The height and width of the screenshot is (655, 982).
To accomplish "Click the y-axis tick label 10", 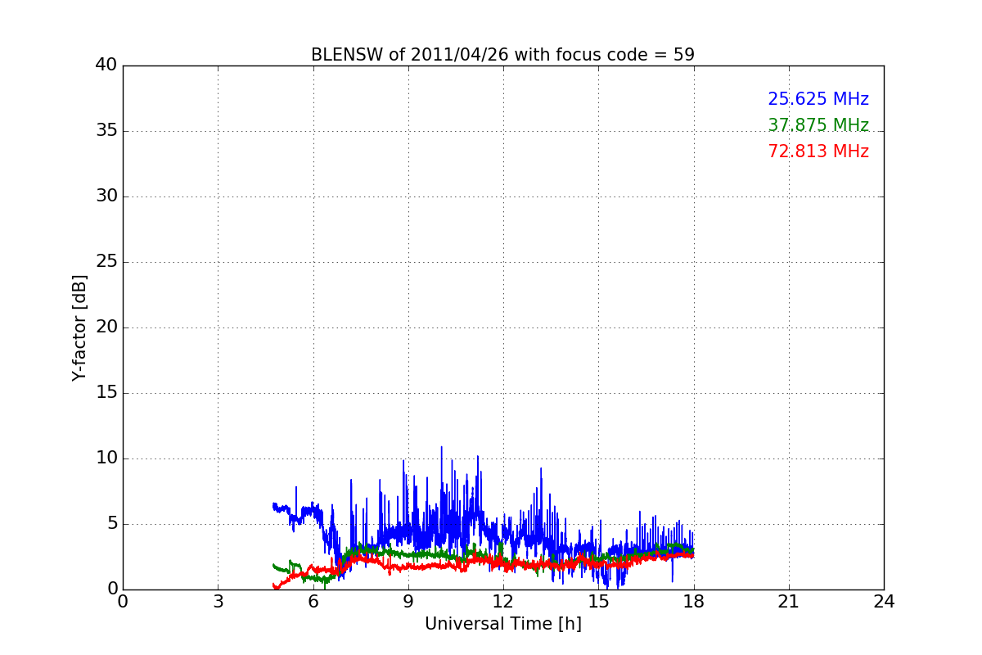I will coord(106,458).
